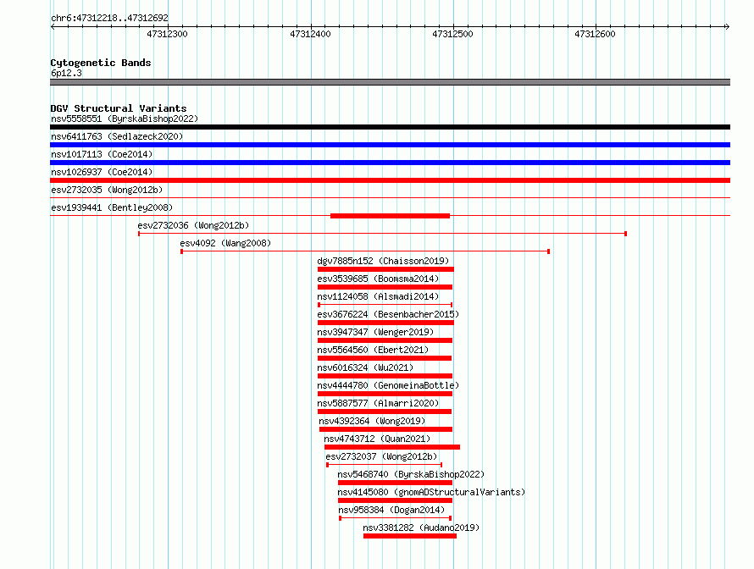Click the nsv5558551 (ByrskaBishop2022) variant label

pos(125,119)
